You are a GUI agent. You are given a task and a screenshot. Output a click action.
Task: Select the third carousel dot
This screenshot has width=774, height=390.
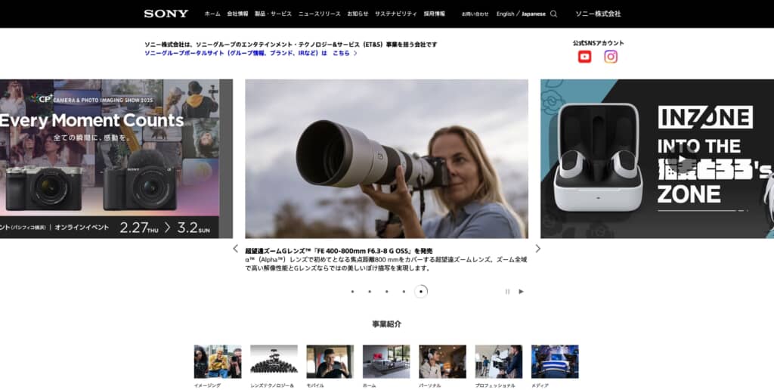pyautogui.click(x=386, y=292)
